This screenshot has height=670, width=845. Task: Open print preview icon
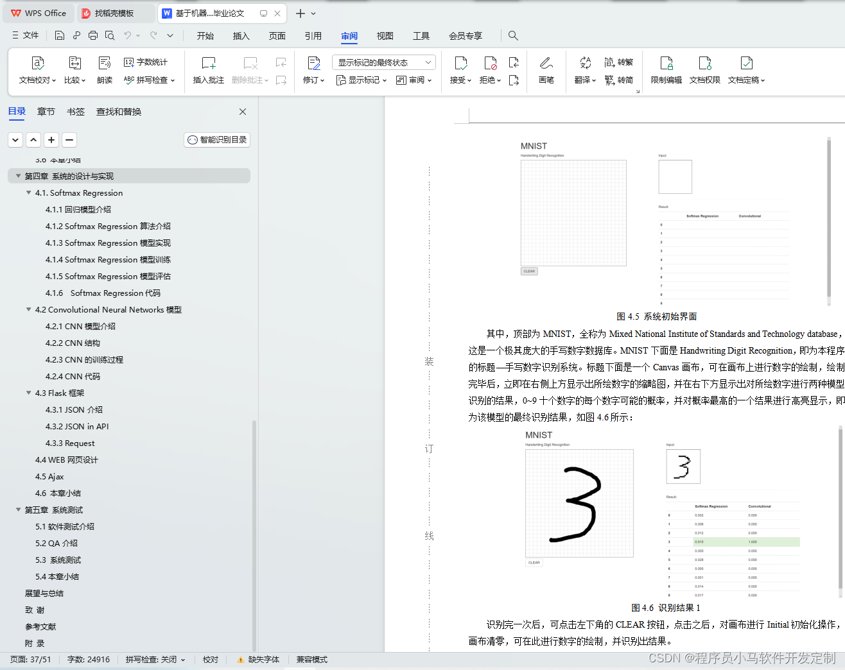[x=110, y=35]
